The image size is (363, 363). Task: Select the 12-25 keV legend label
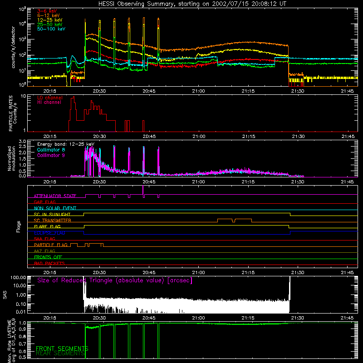coord(50,20)
